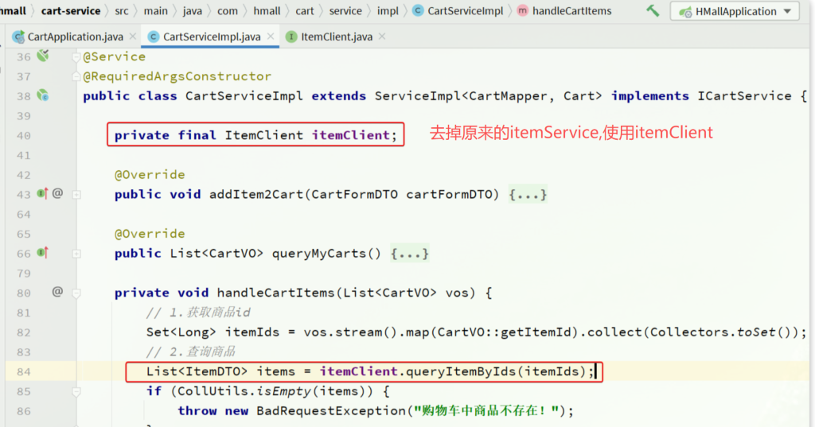Image resolution: width=815 pixels, height=427 pixels.
Task: Click the handleCartItems method breadcrumb
Action: 571,11
